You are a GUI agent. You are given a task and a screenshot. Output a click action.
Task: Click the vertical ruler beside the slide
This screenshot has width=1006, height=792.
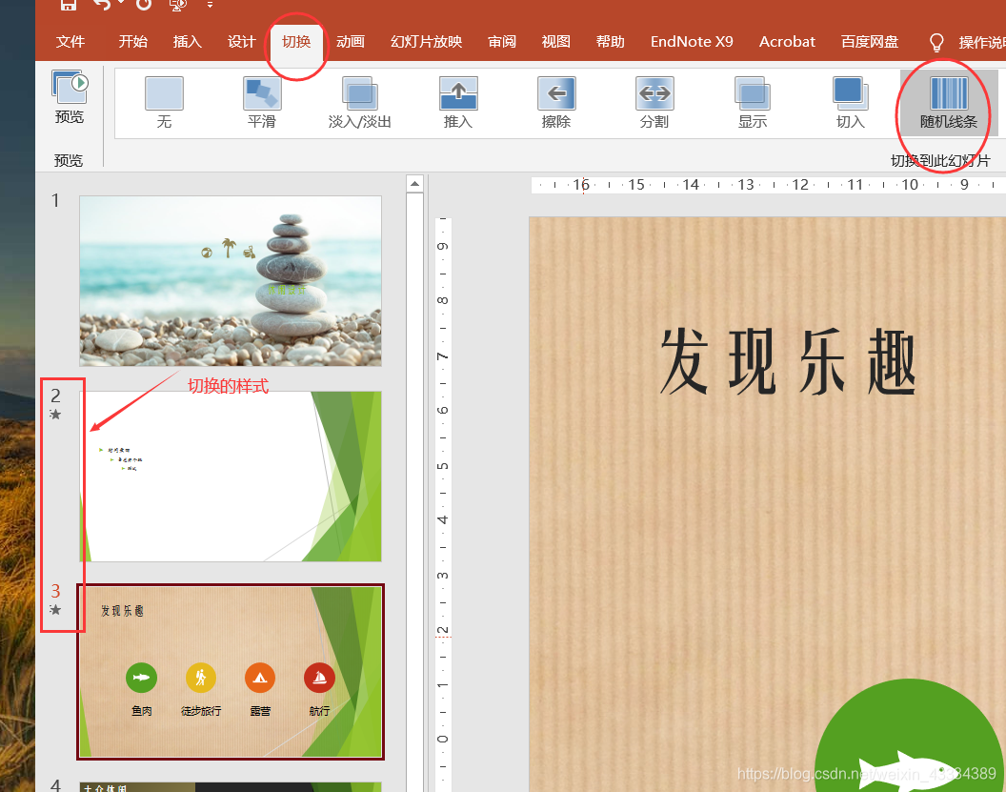(443, 504)
